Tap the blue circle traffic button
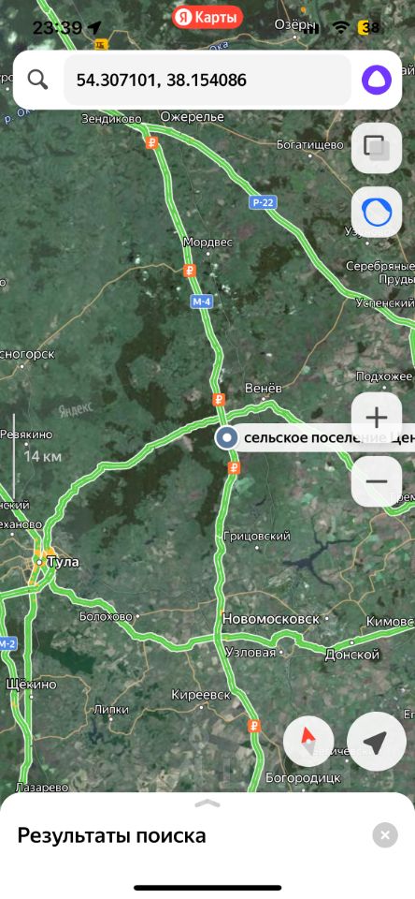Viewport: 415px width, 899px height. pos(377,214)
